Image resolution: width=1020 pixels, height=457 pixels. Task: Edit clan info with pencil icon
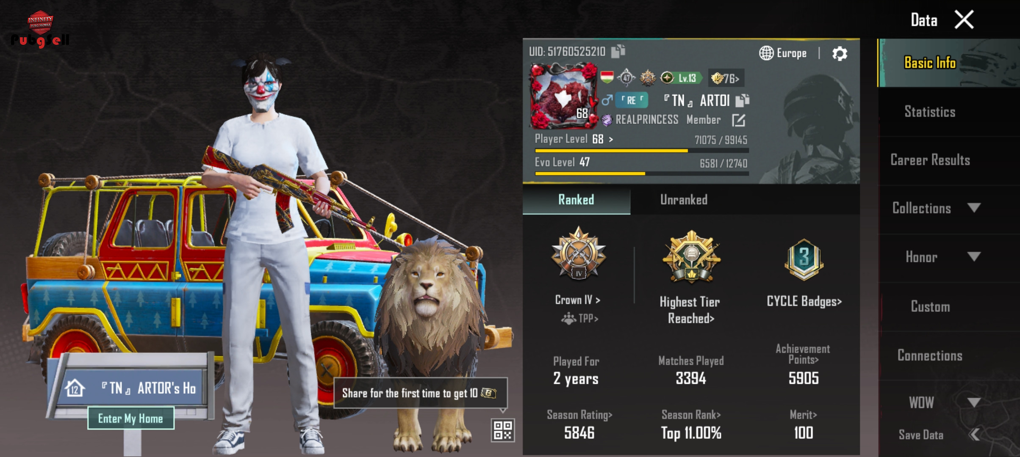click(x=738, y=120)
